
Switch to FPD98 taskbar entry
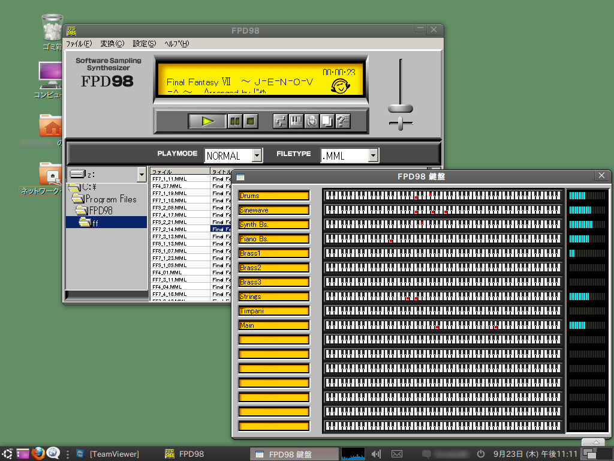pyautogui.click(x=185, y=454)
